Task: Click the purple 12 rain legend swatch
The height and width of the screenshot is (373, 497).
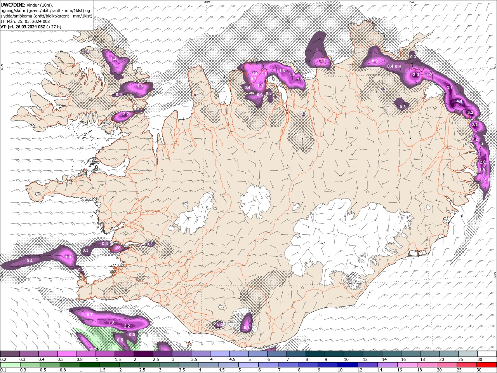Action: (367, 365)
